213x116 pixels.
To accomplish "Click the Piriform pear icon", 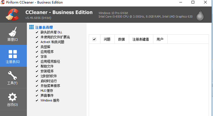I will point(200,15).
